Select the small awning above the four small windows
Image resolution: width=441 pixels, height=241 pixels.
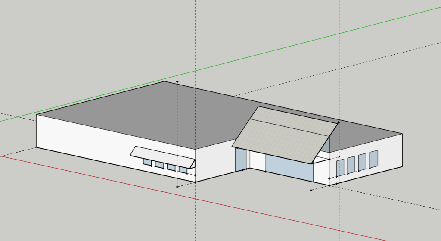coord(162,157)
